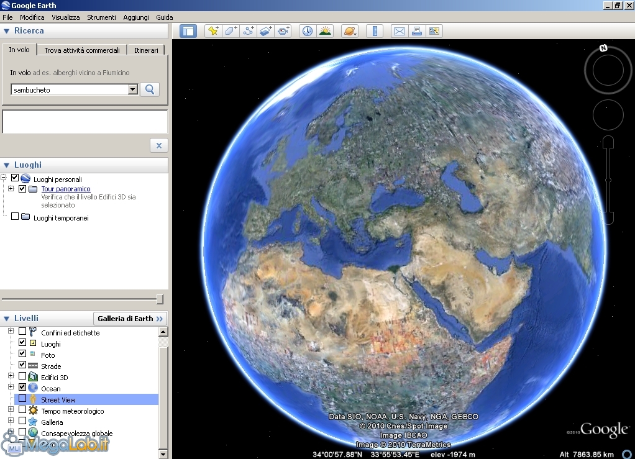Collapse the Luoghi personali tree node

click(x=4, y=178)
